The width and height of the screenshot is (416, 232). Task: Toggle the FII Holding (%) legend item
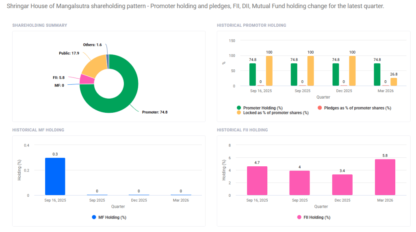(317, 217)
